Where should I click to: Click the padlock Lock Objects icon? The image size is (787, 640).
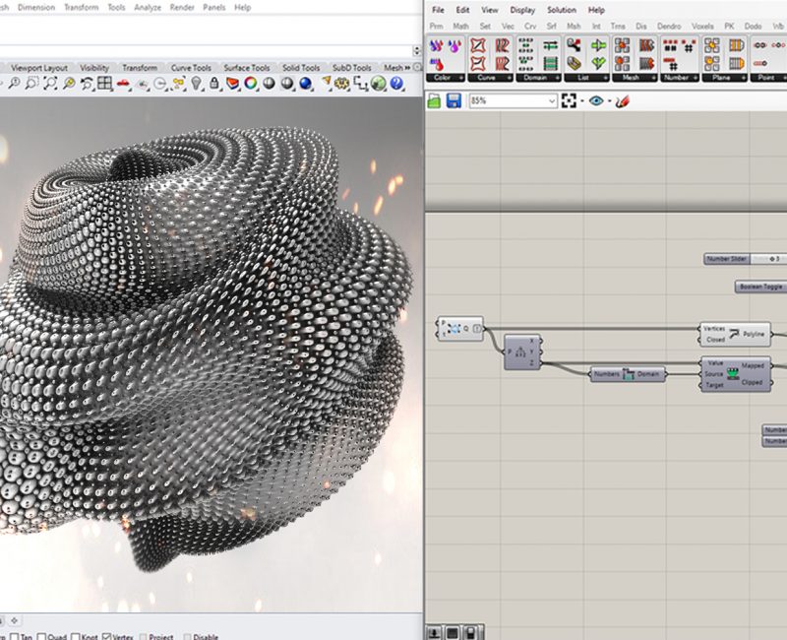coord(214,84)
